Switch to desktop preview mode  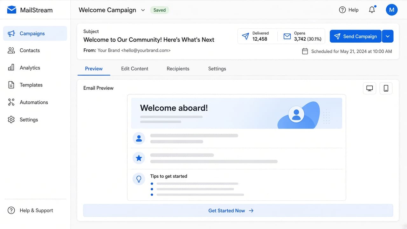coord(369,88)
